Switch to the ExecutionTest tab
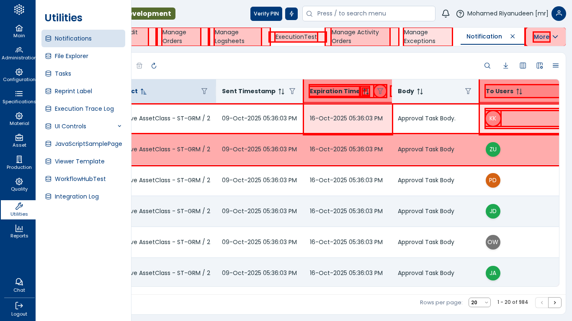Screen dimensions: 572x321 296,37
